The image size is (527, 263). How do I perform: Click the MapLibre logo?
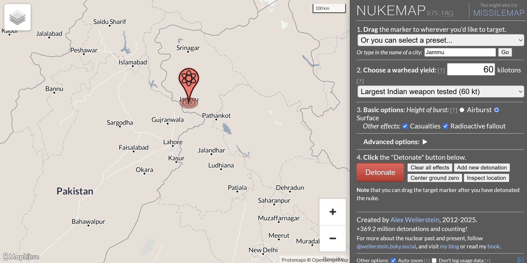tap(21, 256)
